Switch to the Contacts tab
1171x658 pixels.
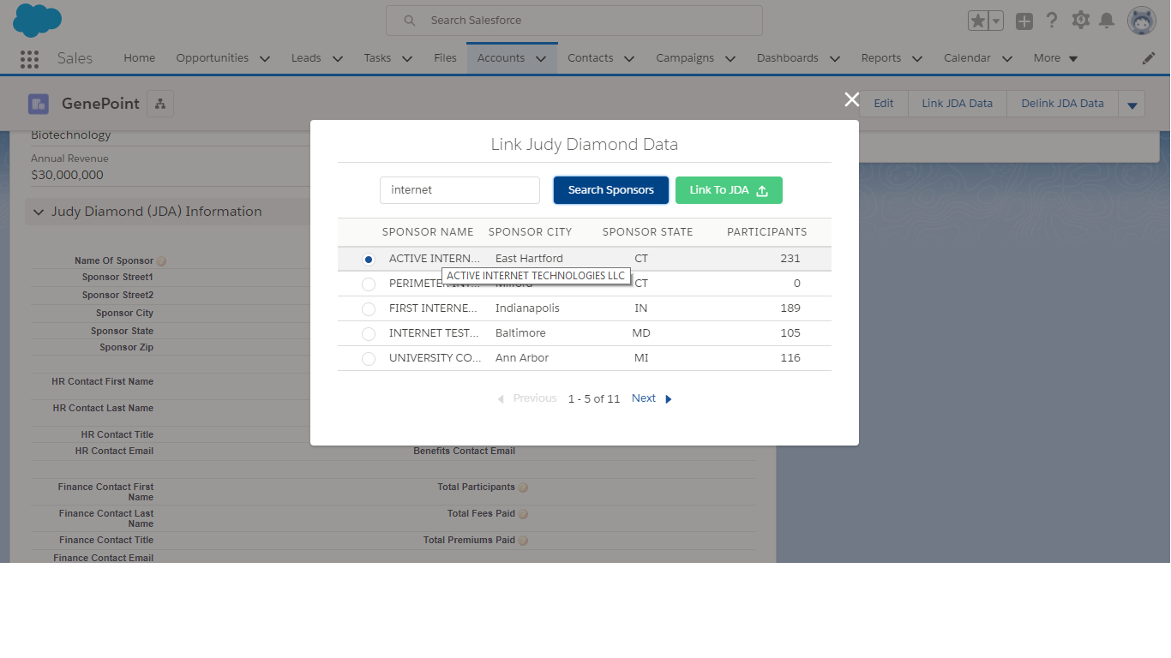click(x=591, y=58)
